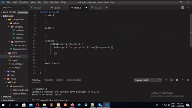Switch to Output panel tab
The height and width of the screenshot is (108, 192).
(60, 80)
